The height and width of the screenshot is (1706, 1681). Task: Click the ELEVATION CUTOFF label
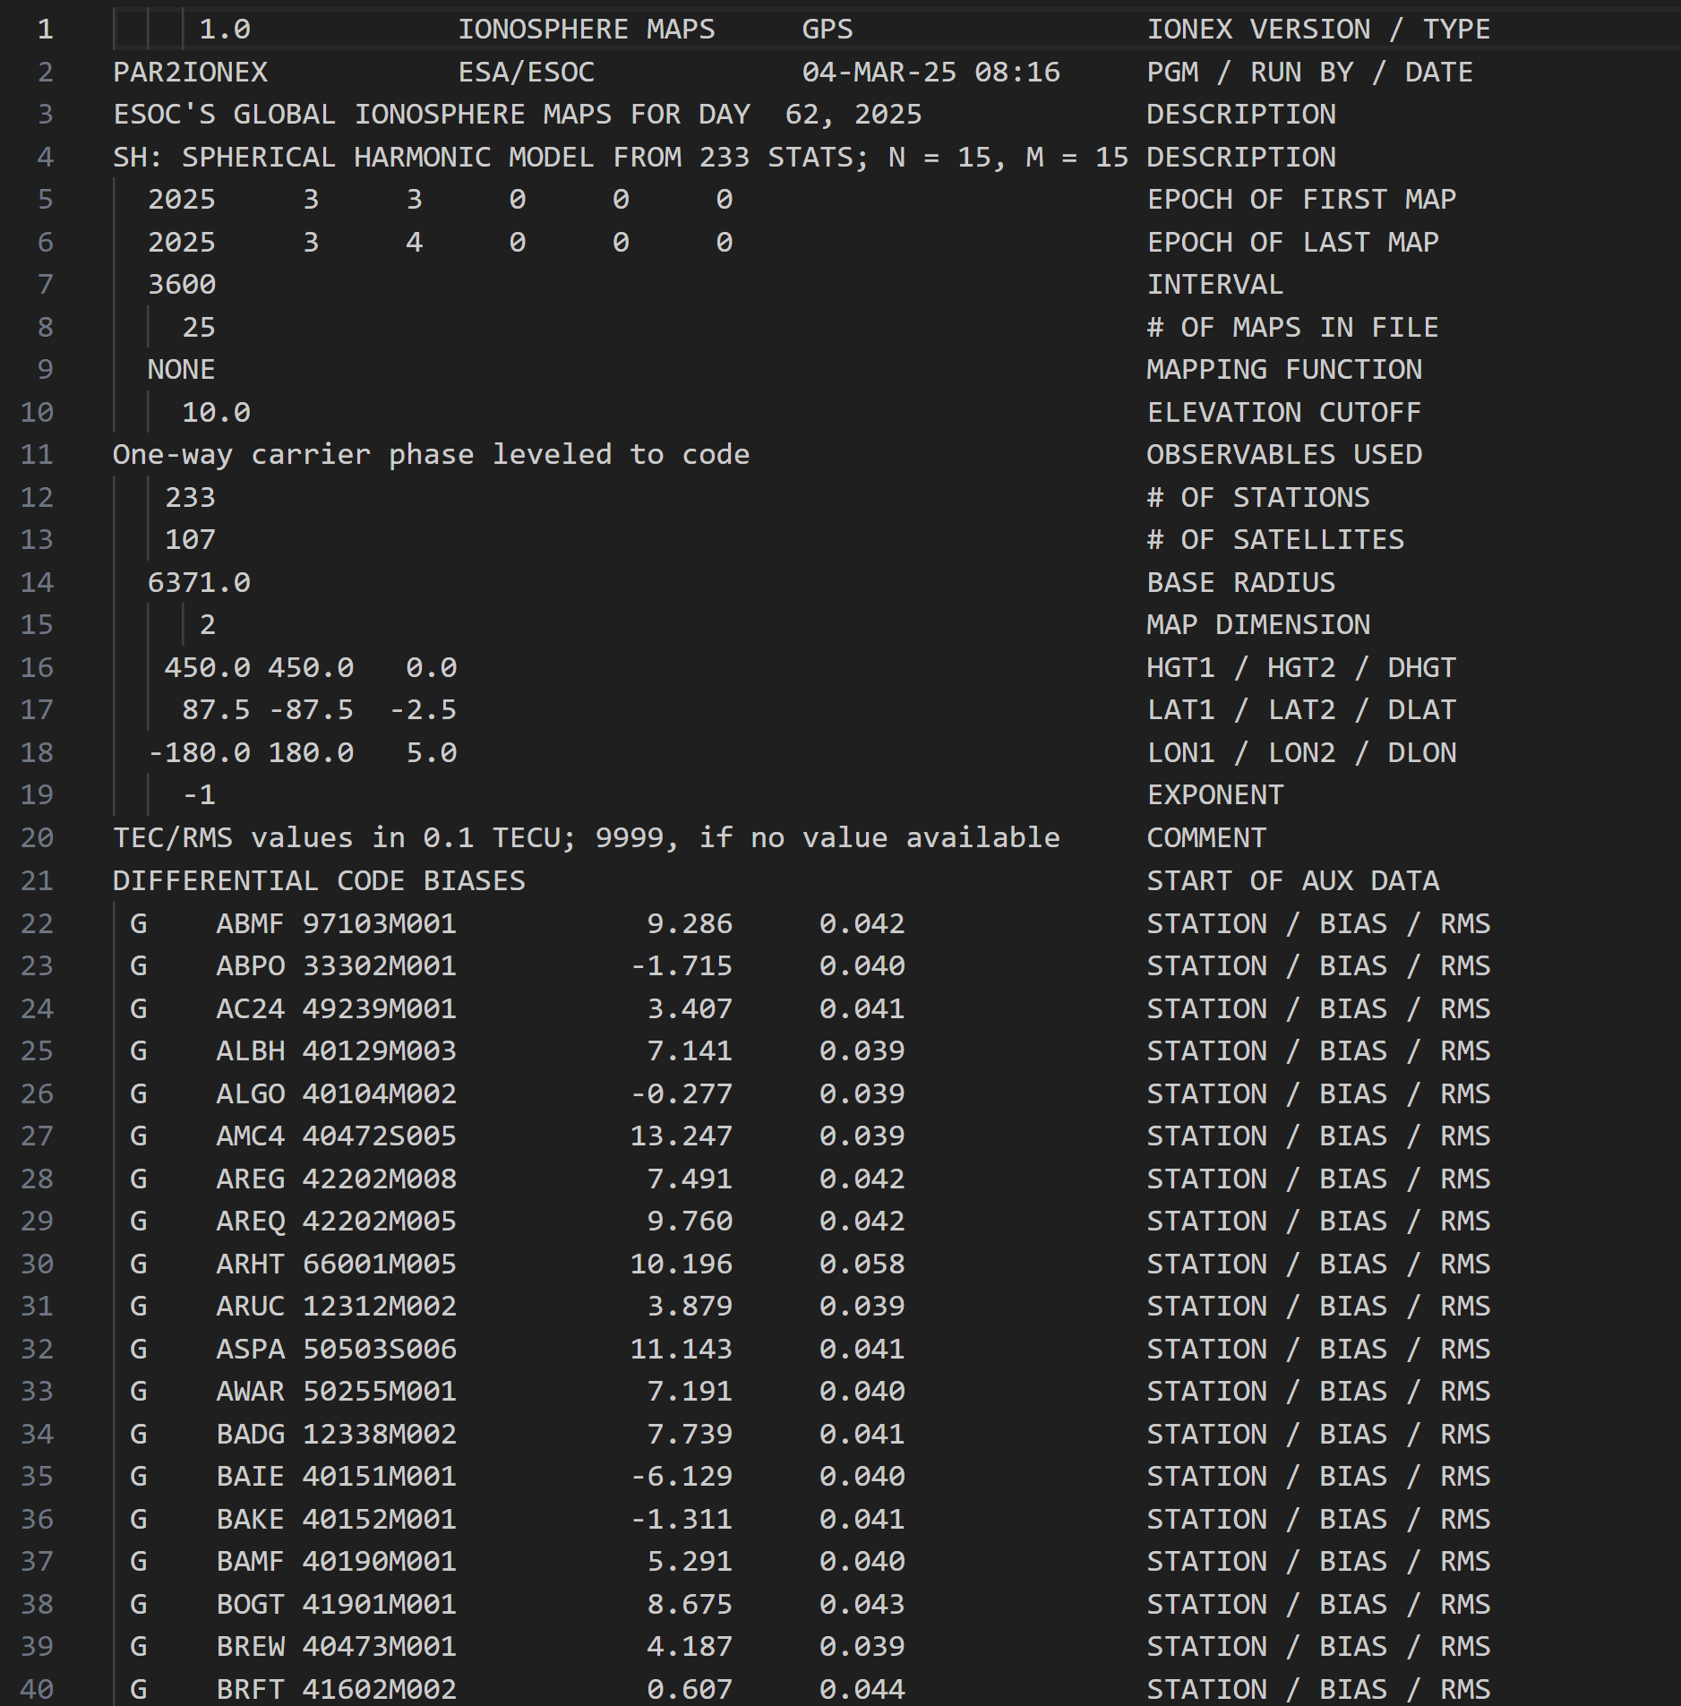tap(1283, 412)
